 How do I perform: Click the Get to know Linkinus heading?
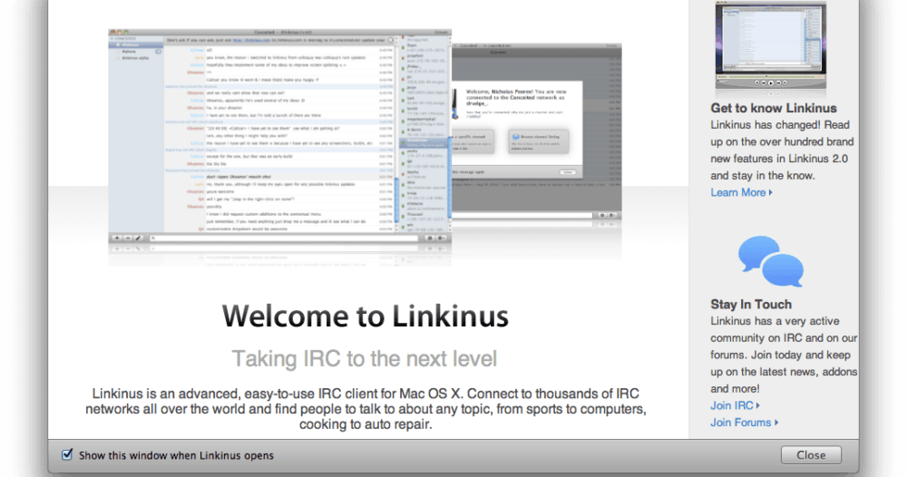774,108
